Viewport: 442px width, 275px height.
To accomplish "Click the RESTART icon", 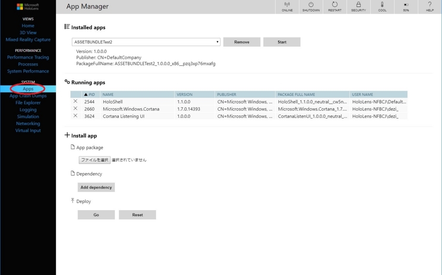I will 335,4.
